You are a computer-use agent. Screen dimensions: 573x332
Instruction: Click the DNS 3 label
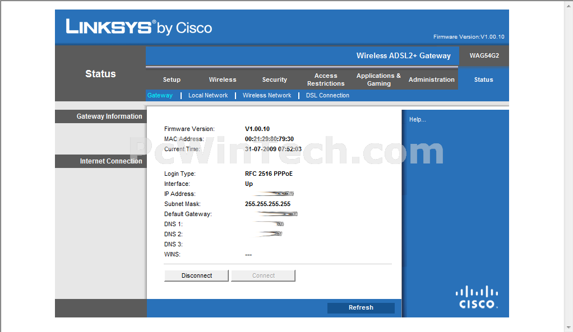173,244
